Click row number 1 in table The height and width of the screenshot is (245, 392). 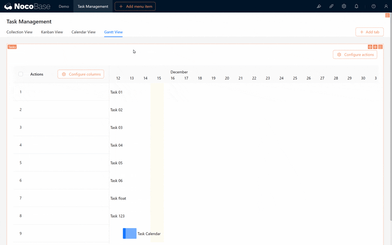point(20,92)
